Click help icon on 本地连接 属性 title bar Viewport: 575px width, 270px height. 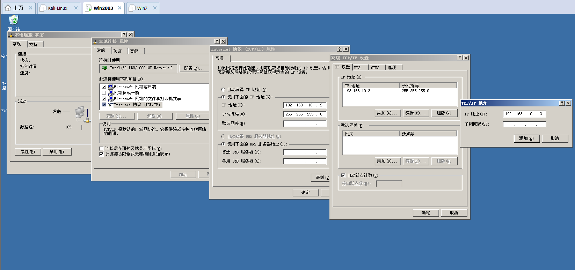point(217,42)
